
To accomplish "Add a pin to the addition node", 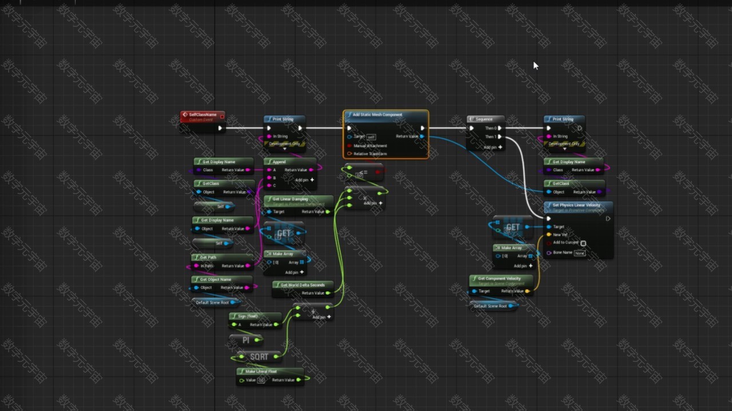I will click(322, 317).
